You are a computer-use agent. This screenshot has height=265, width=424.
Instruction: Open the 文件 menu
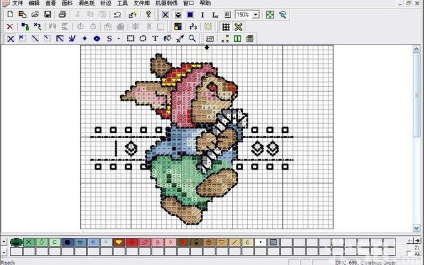click(18, 3)
